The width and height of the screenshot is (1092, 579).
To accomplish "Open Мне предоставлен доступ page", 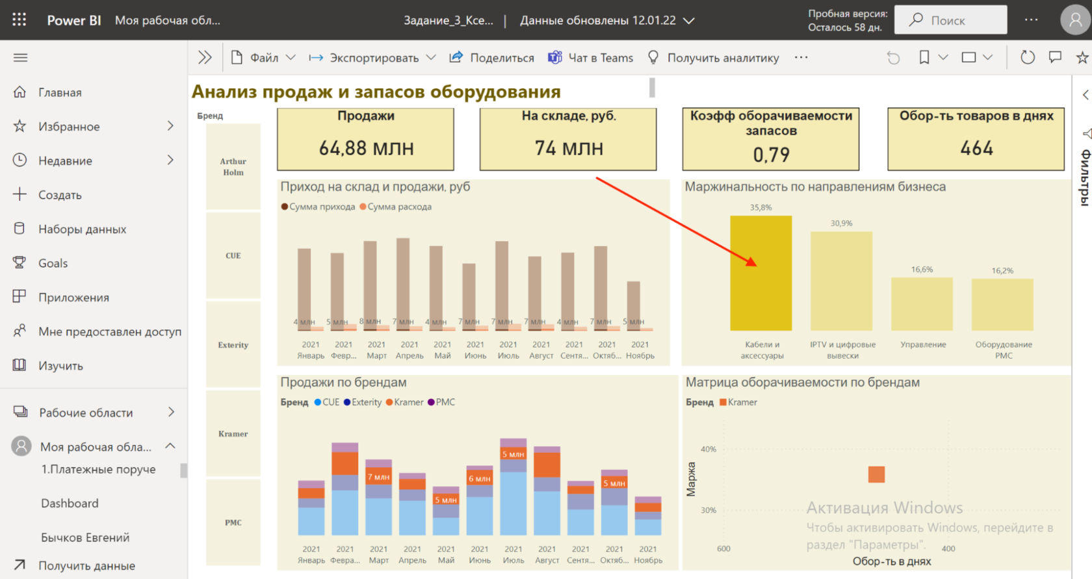I will pos(110,331).
